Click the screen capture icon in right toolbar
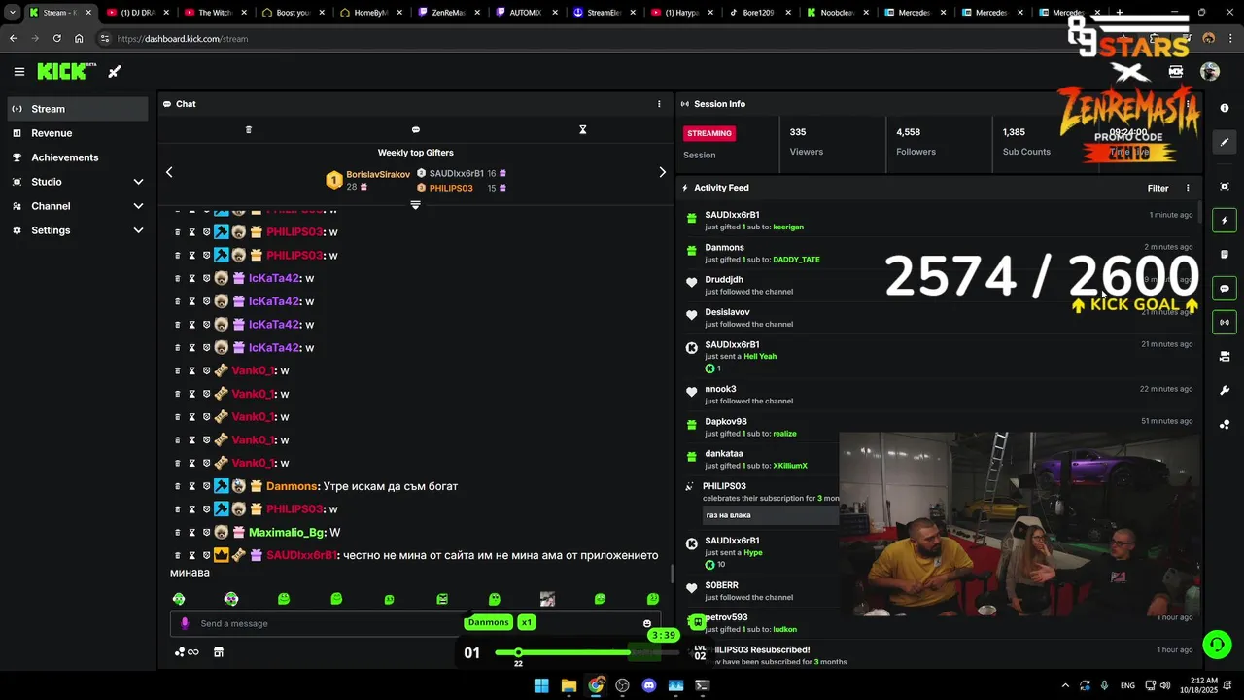Viewport: 1244px width, 700px height. (1225, 186)
